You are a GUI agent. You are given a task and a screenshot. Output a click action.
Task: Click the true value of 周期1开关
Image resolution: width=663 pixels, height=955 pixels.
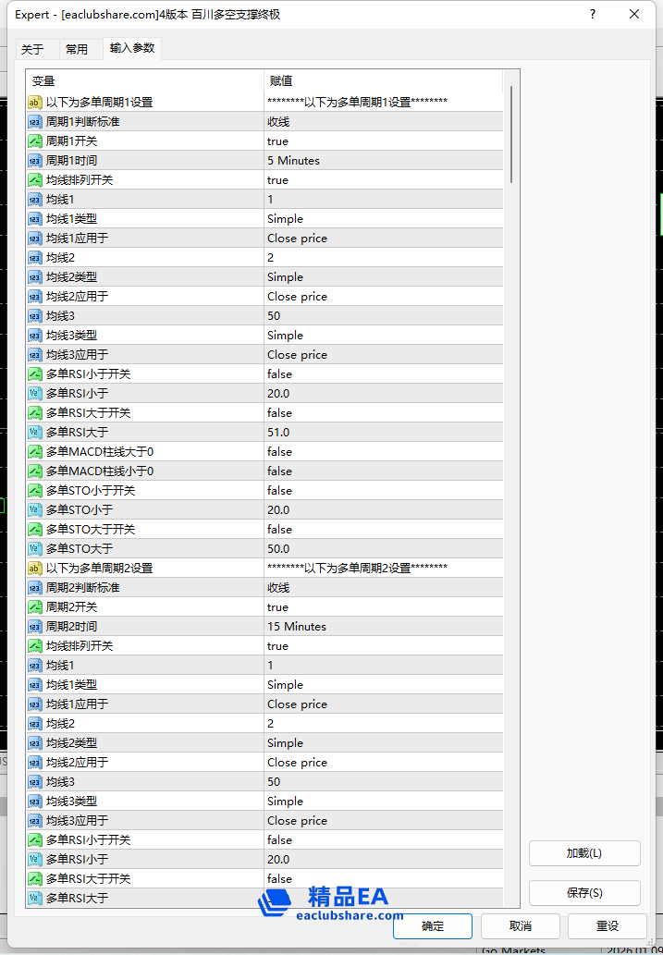coord(384,141)
